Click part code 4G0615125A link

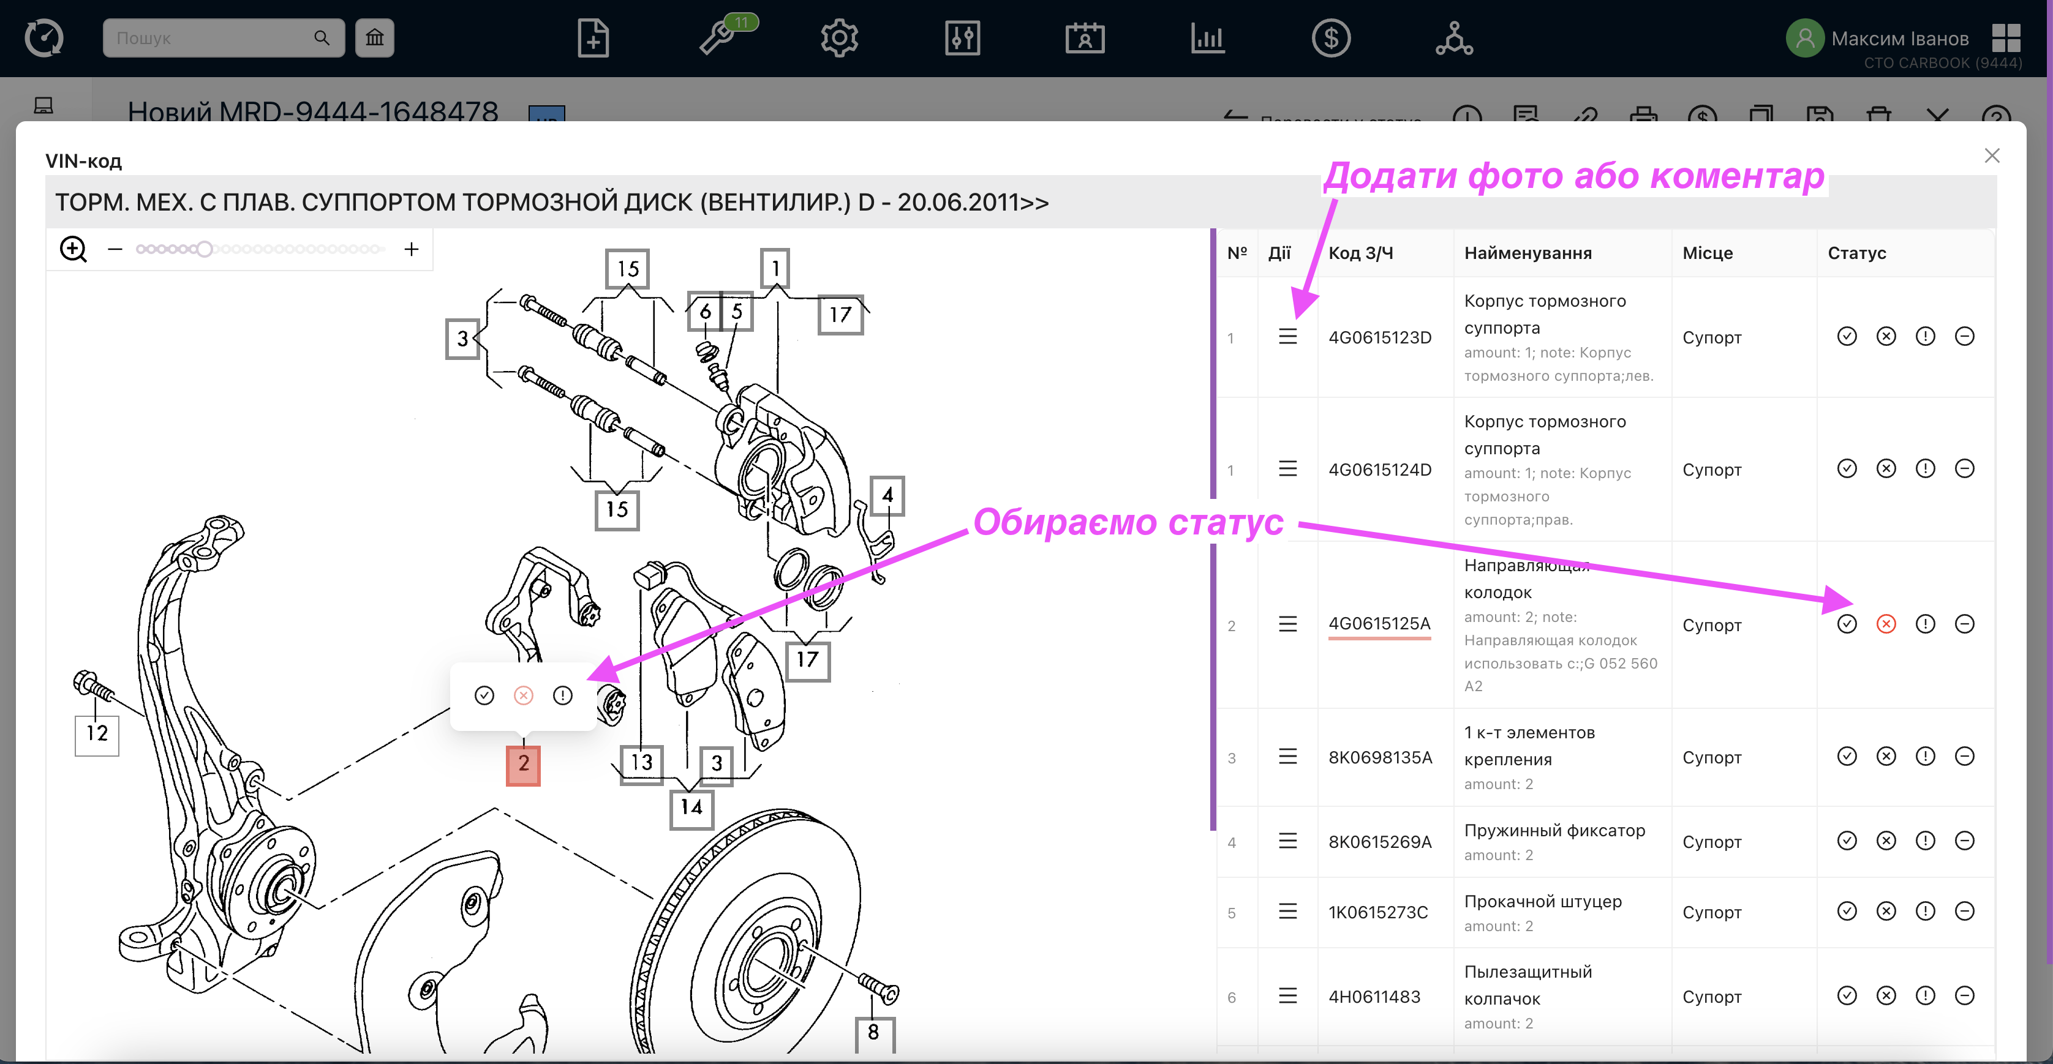[x=1379, y=624]
